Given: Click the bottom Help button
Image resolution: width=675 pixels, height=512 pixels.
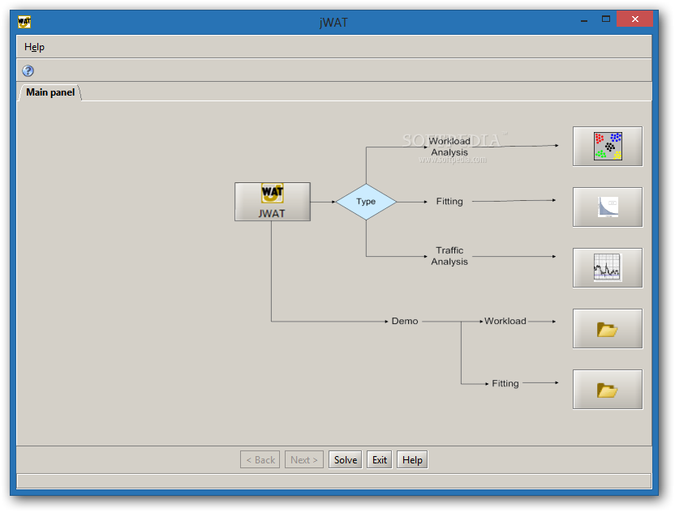Looking at the screenshot, I should pos(412,460).
